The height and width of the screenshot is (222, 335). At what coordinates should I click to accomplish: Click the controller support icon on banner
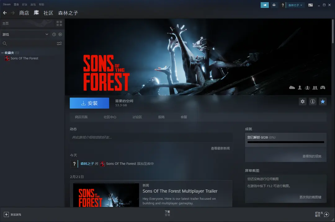[x=323, y=87]
